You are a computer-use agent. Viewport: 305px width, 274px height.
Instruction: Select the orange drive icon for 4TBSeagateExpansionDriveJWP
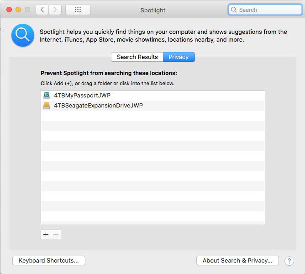pyautogui.click(x=47, y=106)
